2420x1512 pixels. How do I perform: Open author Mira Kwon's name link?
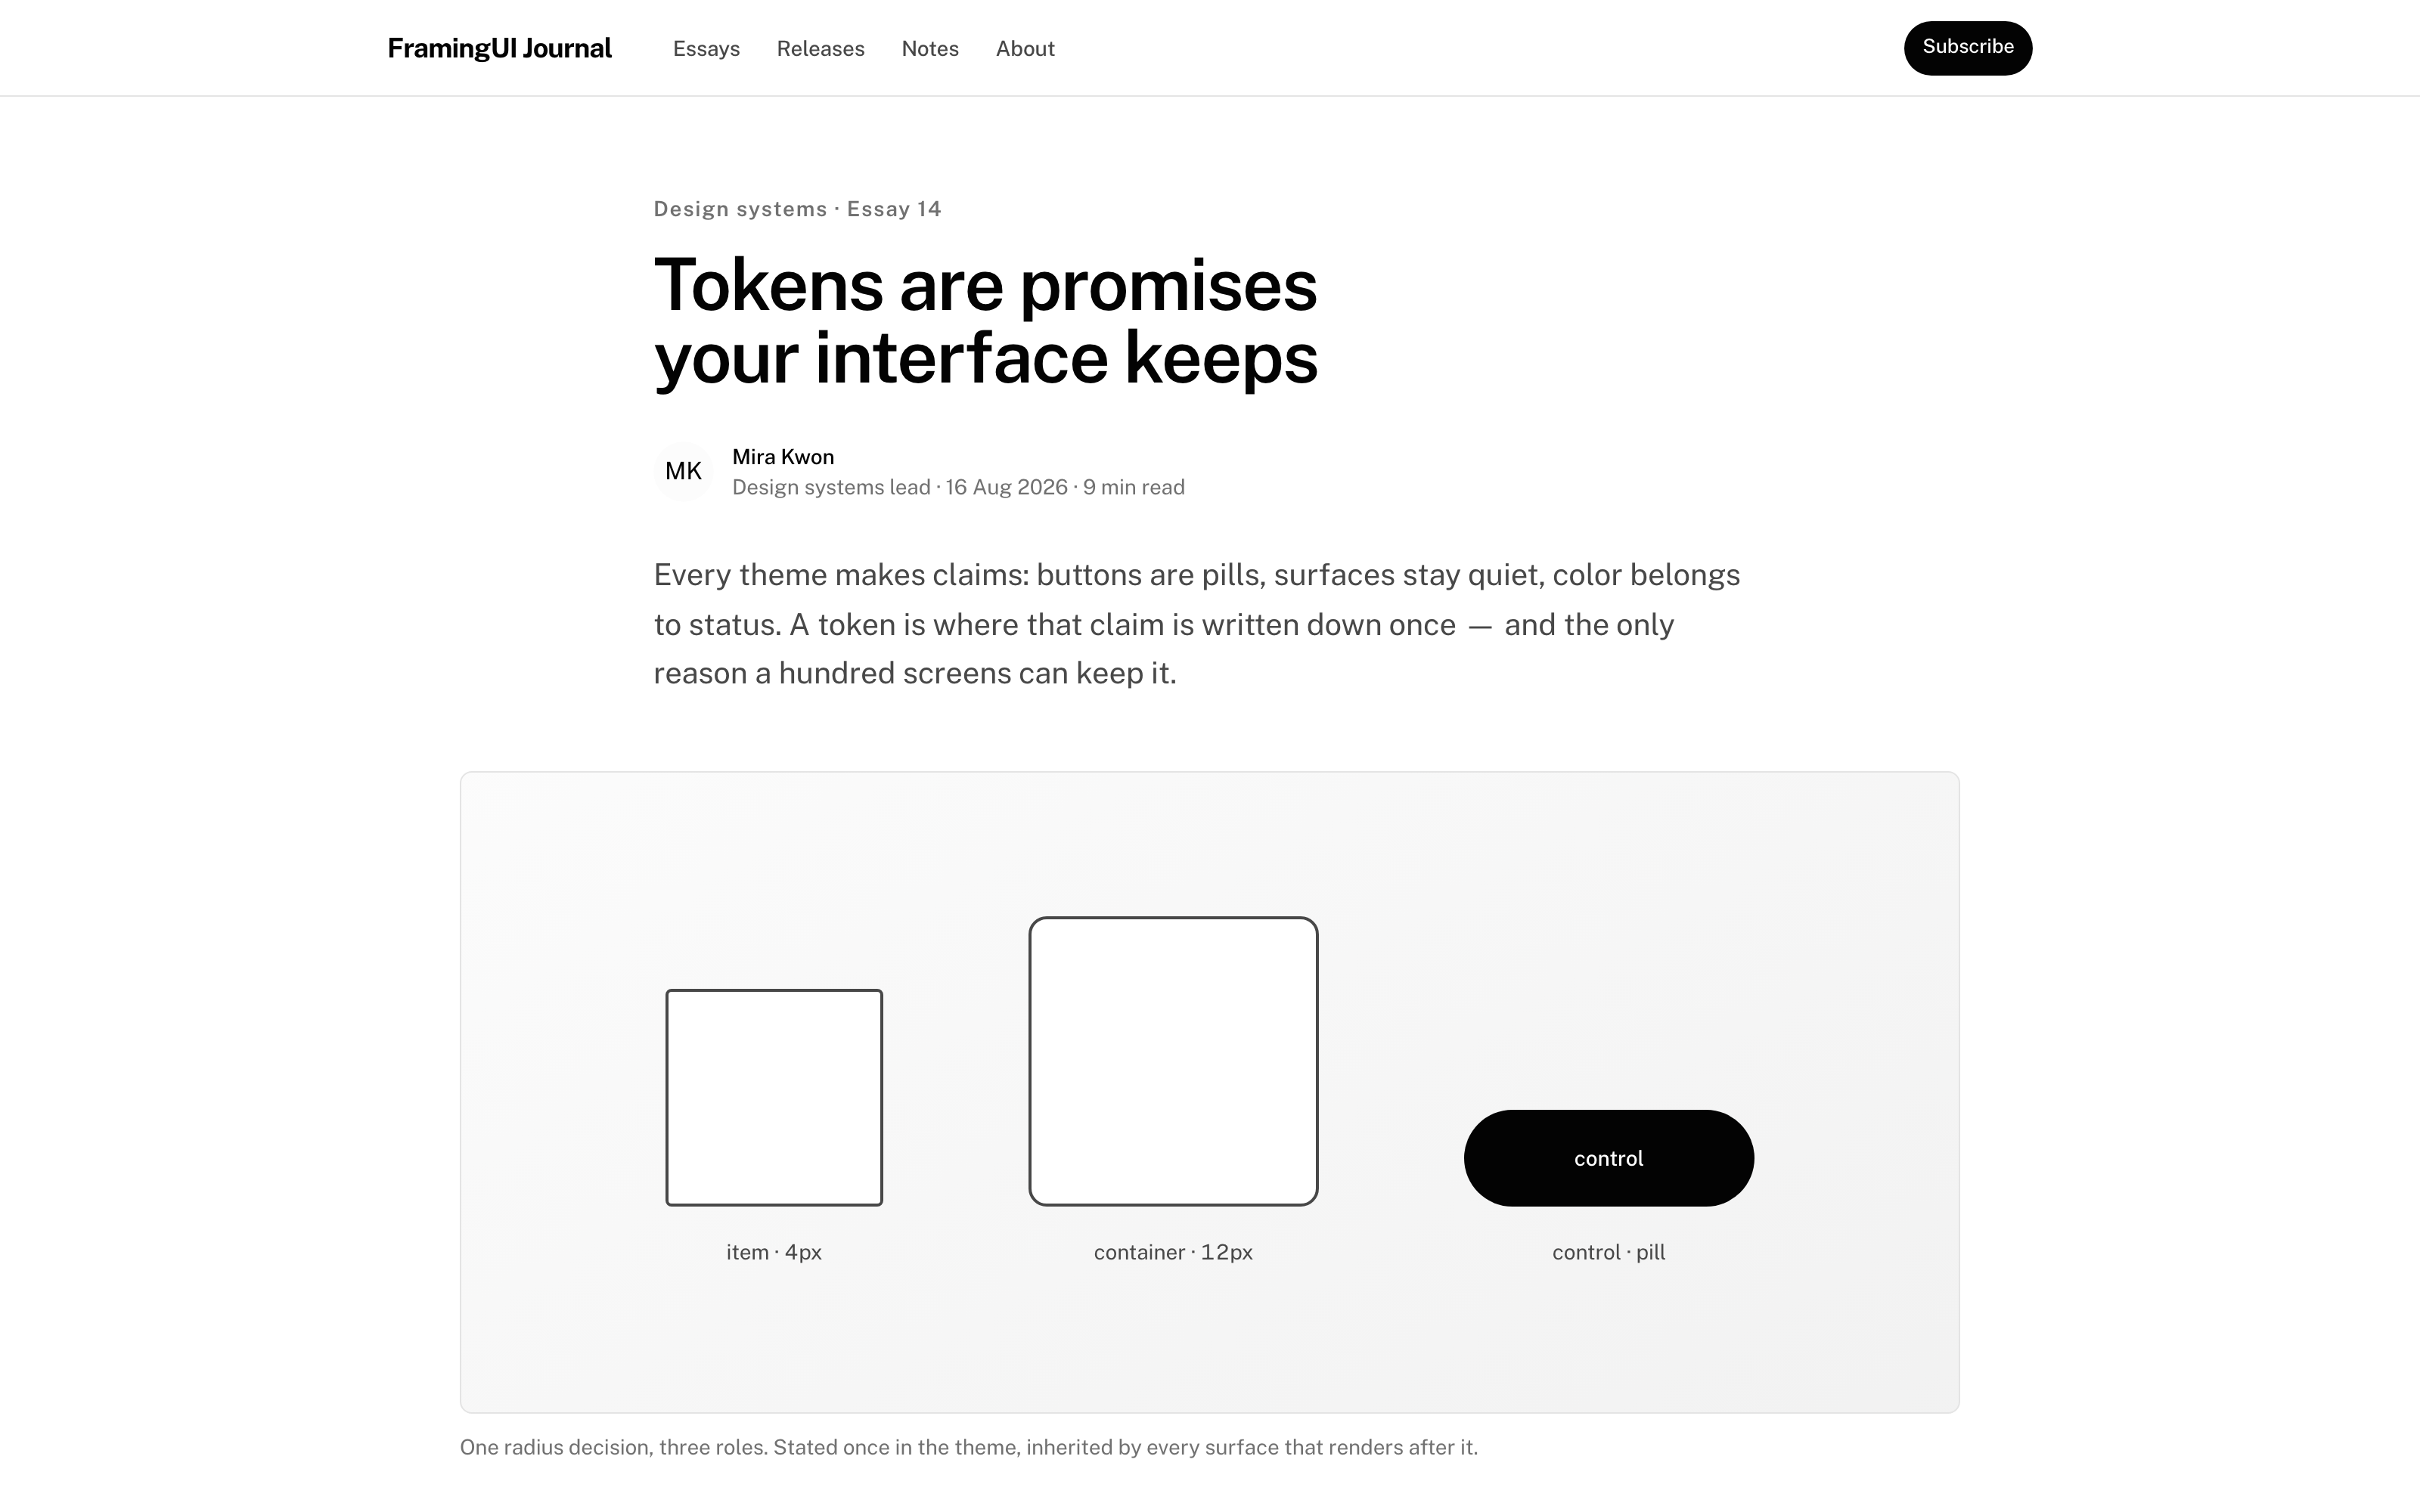(783, 457)
